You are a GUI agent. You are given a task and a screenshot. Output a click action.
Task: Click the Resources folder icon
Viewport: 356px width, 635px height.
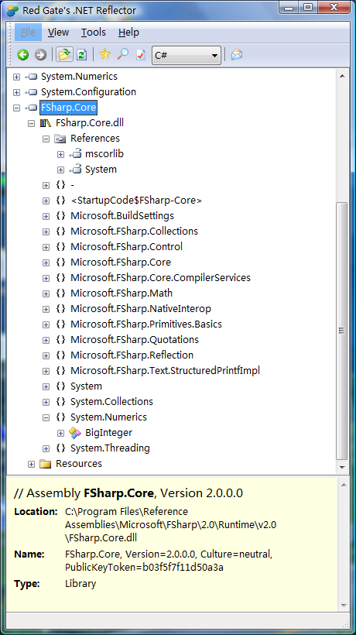(46, 464)
